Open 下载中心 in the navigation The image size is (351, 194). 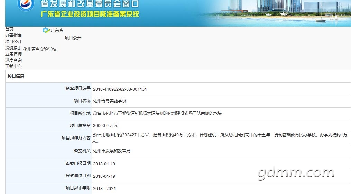point(13,67)
